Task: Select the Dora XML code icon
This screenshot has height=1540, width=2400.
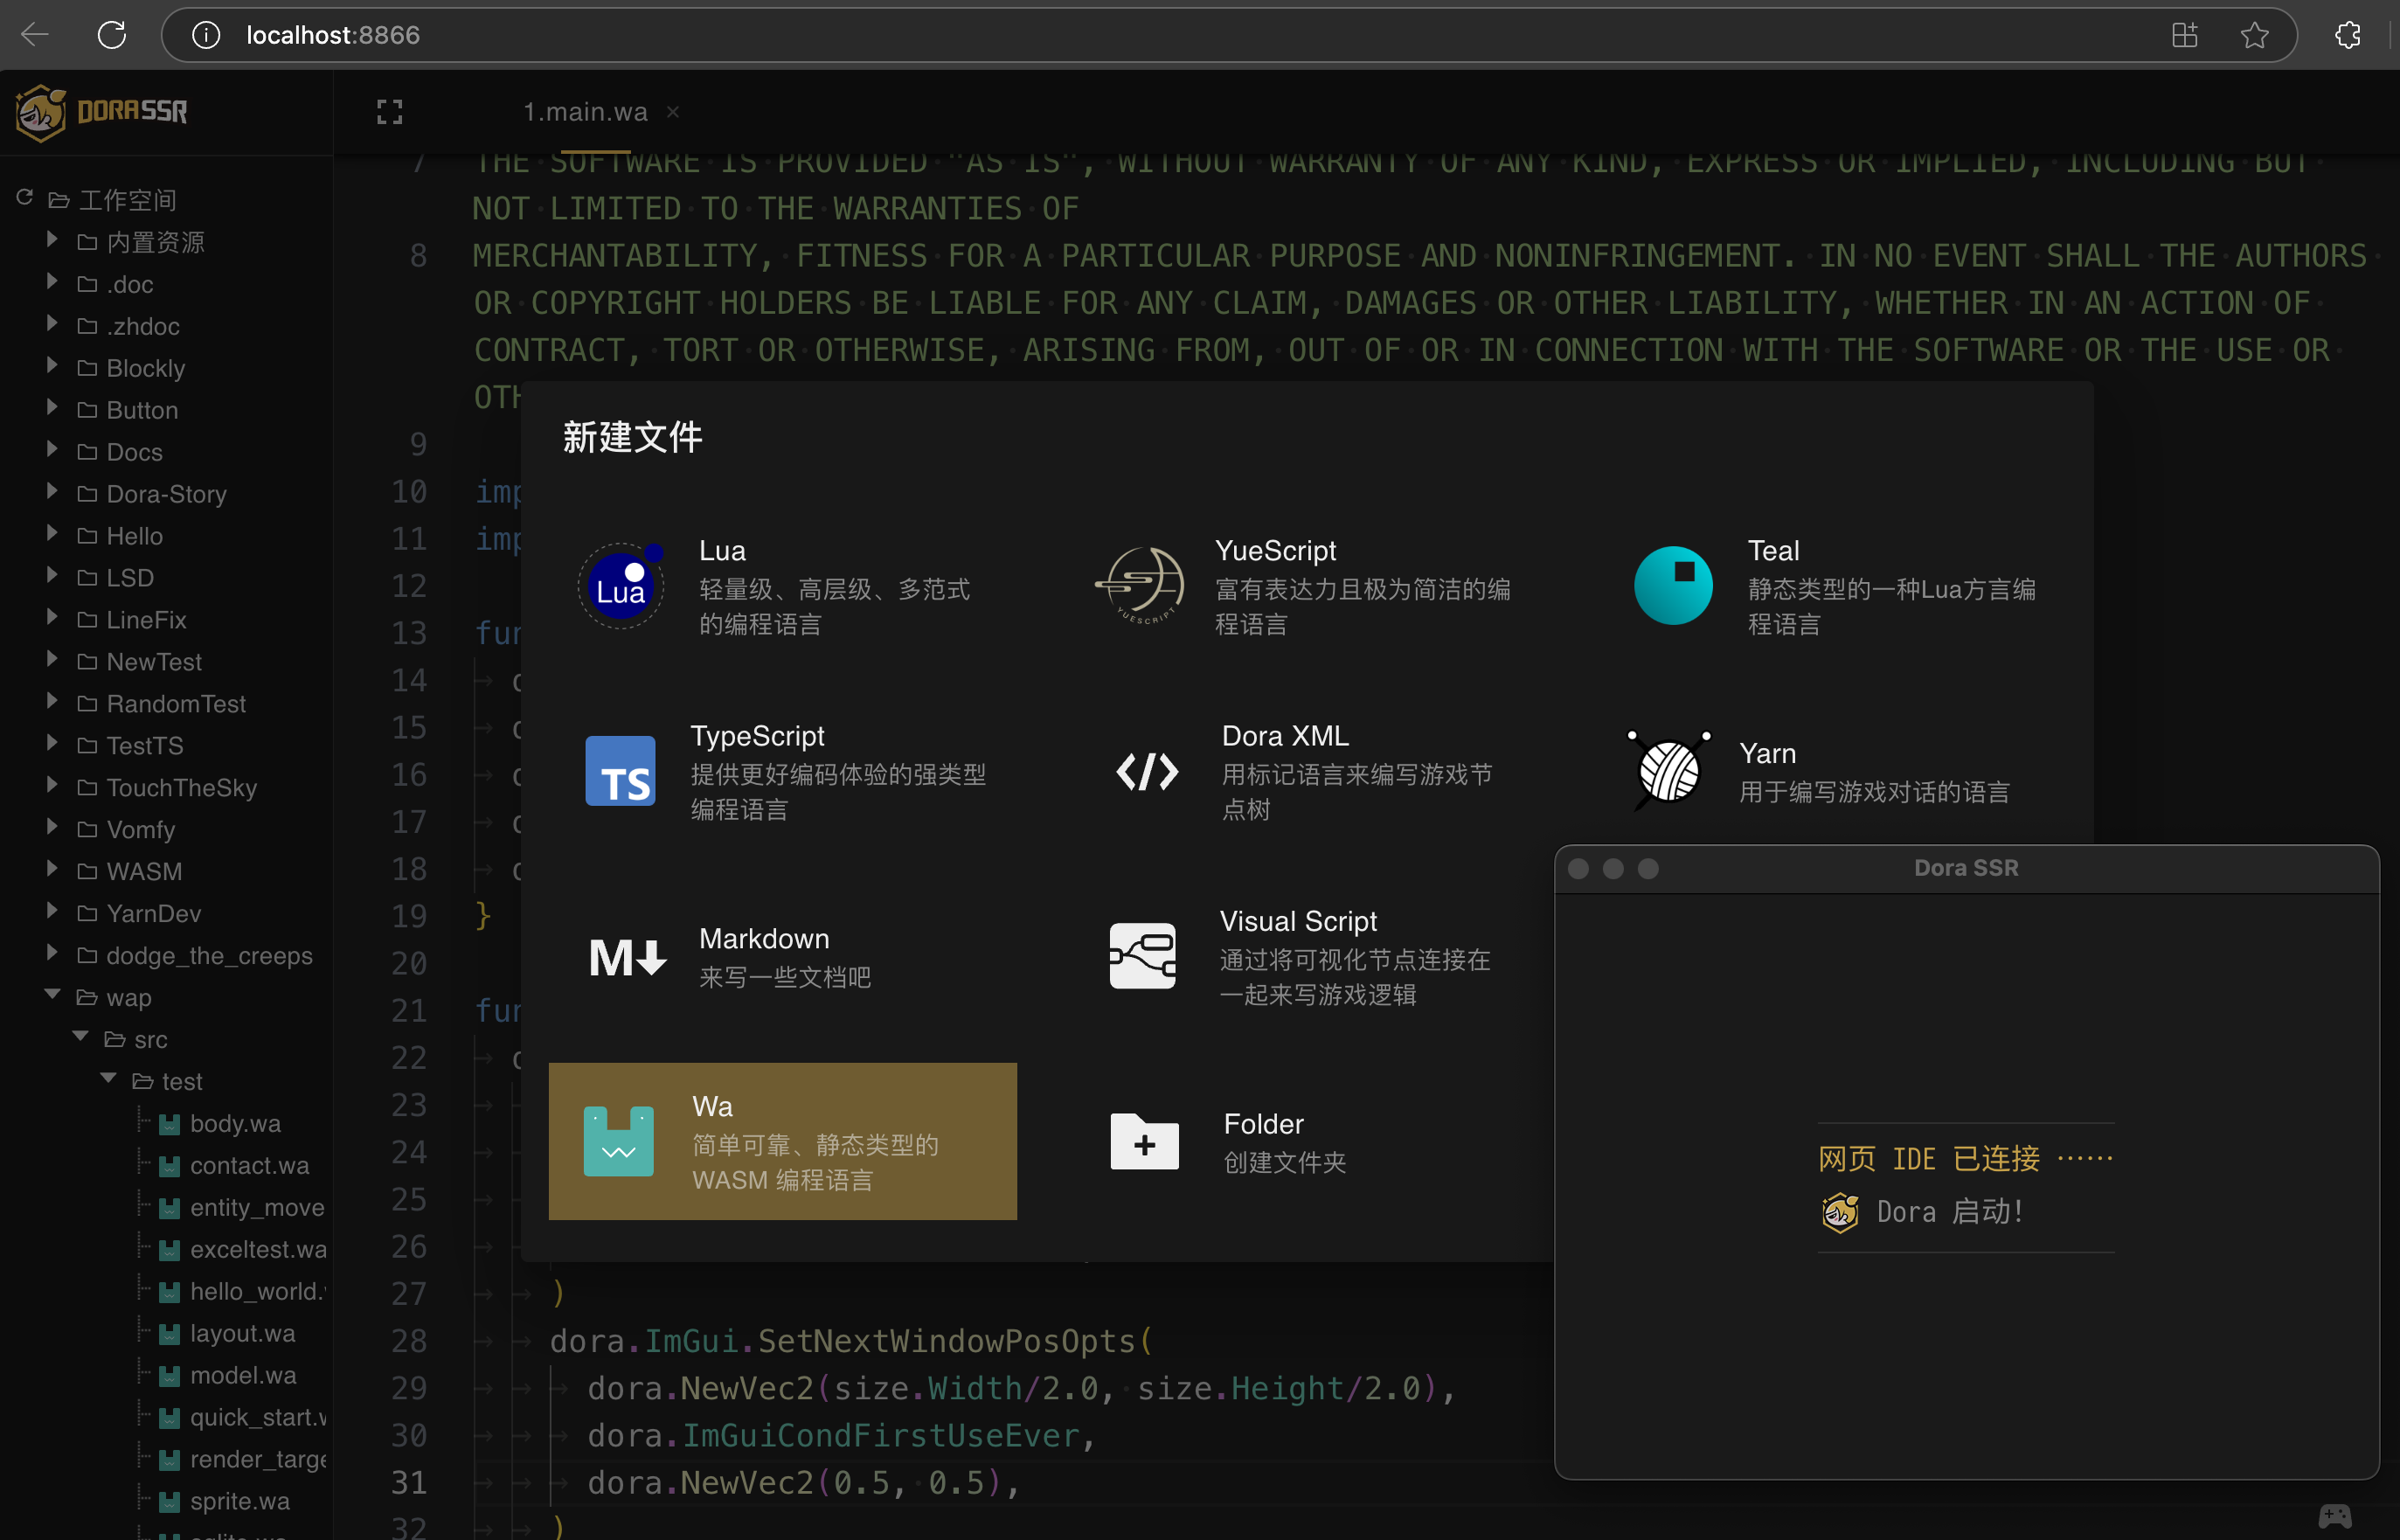Action: tap(1147, 771)
